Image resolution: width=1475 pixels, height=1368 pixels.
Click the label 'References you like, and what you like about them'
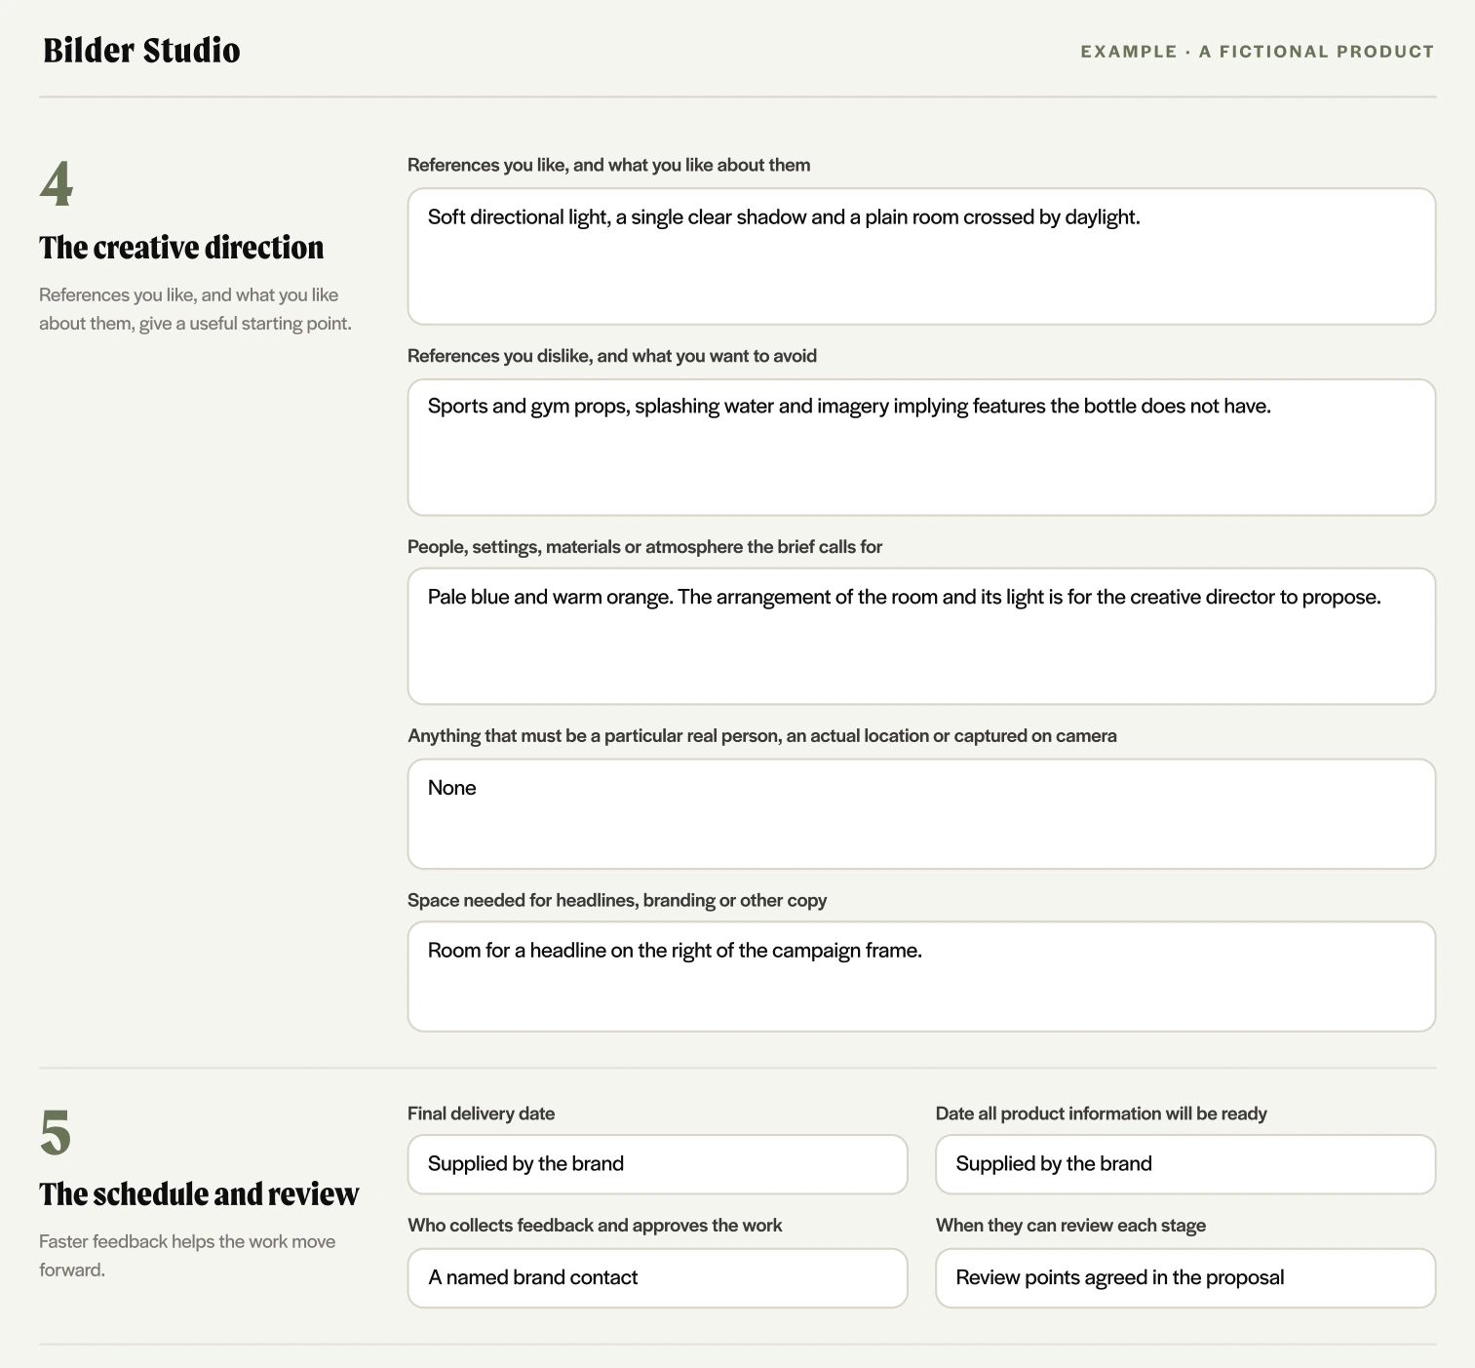[609, 165]
